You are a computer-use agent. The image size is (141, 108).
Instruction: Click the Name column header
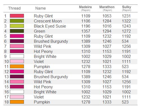click(x=41, y=8)
